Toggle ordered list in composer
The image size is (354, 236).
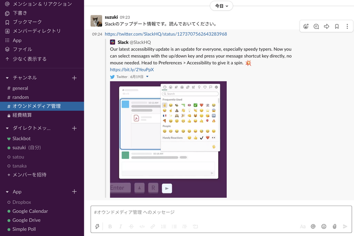164,226
